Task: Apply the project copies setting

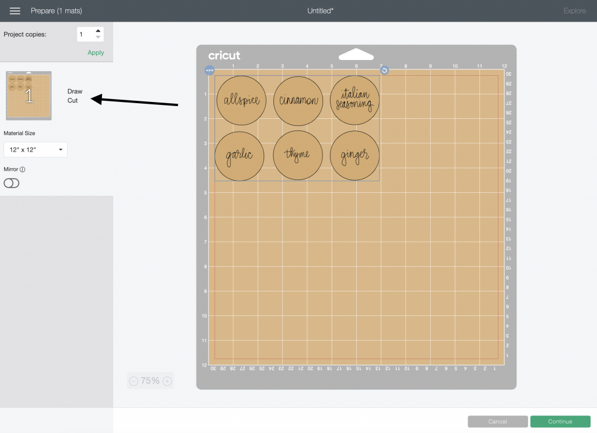Action: click(x=96, y=52)
